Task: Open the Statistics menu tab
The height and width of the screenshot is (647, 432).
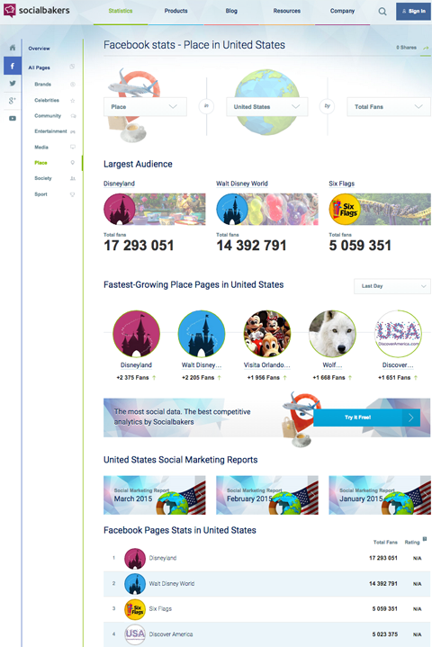Action: point(121,11)
